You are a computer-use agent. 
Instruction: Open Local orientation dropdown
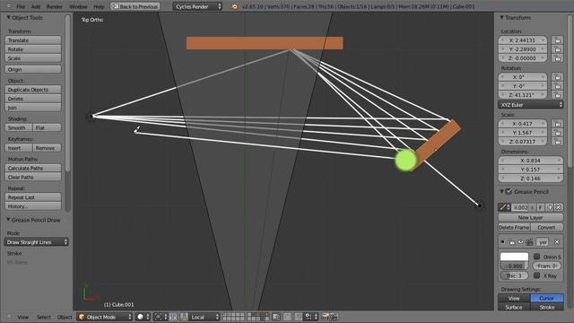point(204,317)
